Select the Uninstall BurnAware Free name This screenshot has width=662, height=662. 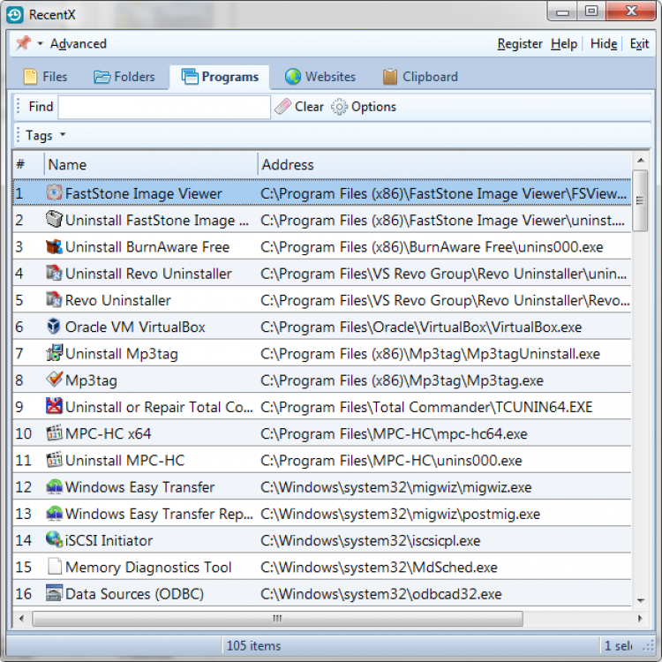point(147,247)
